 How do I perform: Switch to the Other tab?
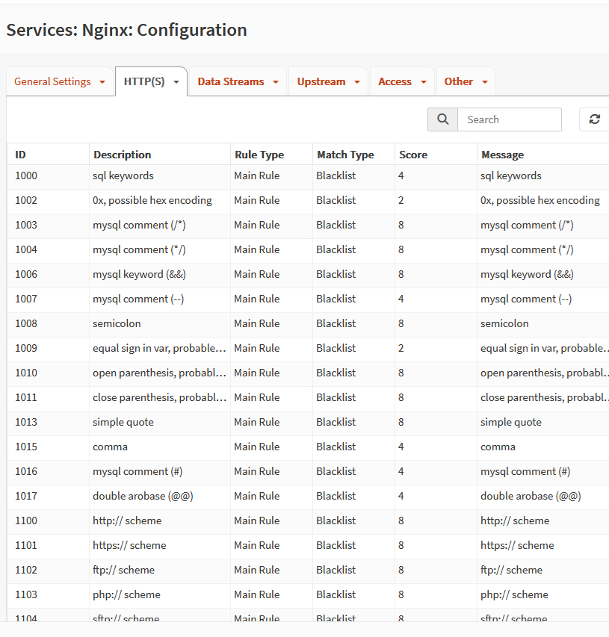[x=460, y=81]
